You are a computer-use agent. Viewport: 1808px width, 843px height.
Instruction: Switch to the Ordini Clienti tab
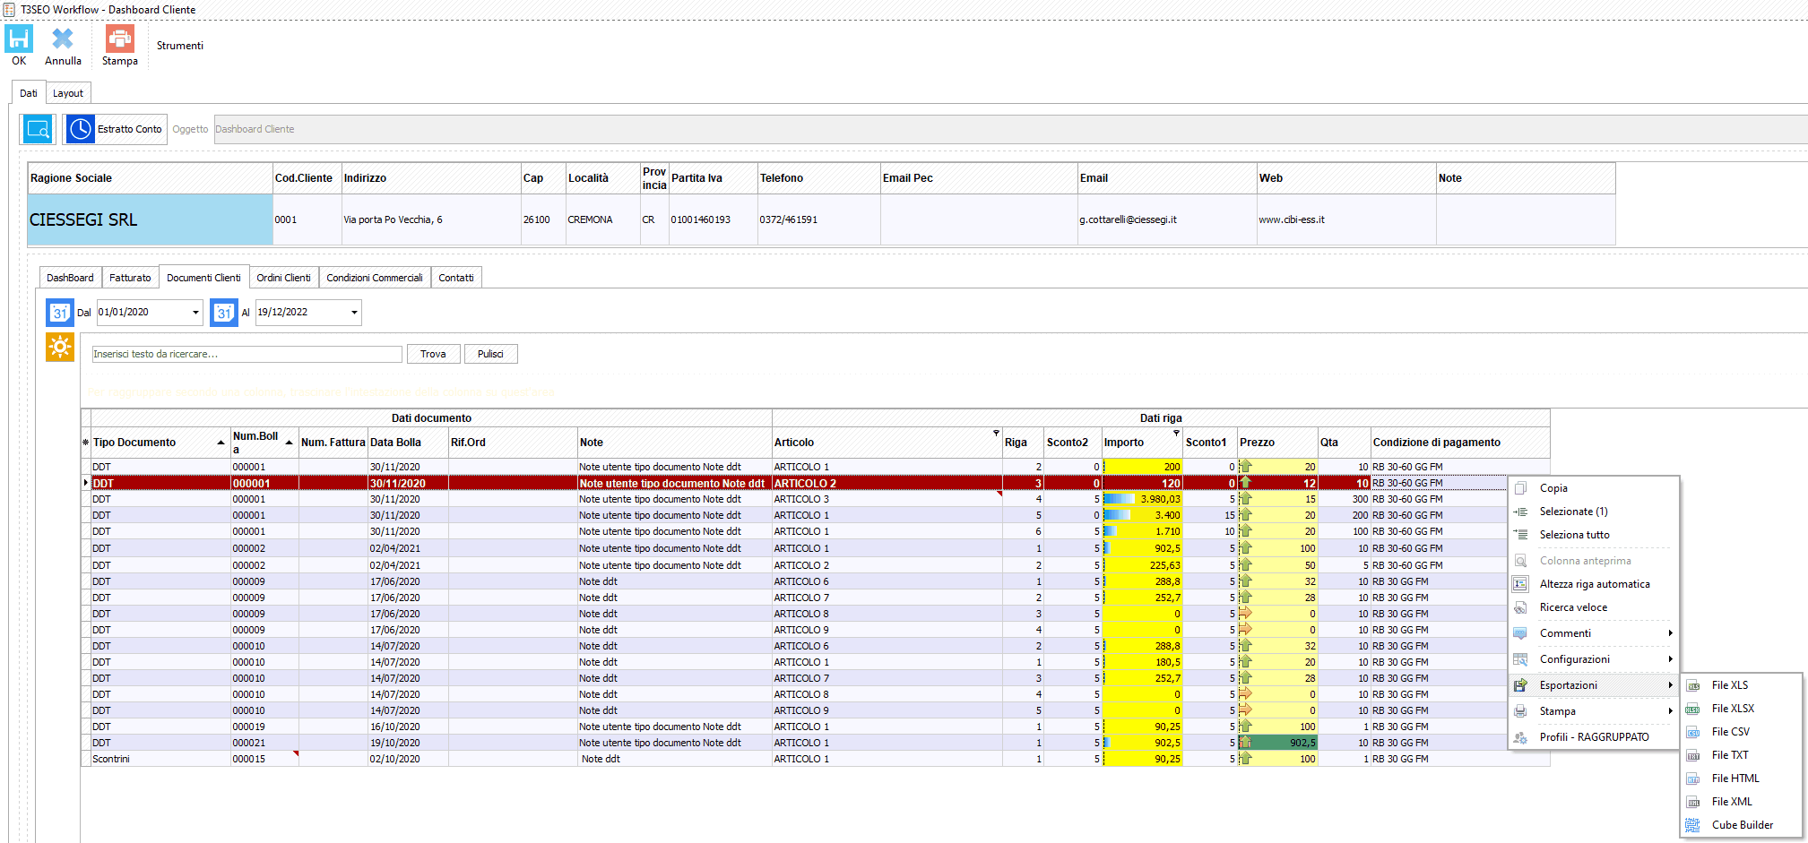tap(283, 278)
